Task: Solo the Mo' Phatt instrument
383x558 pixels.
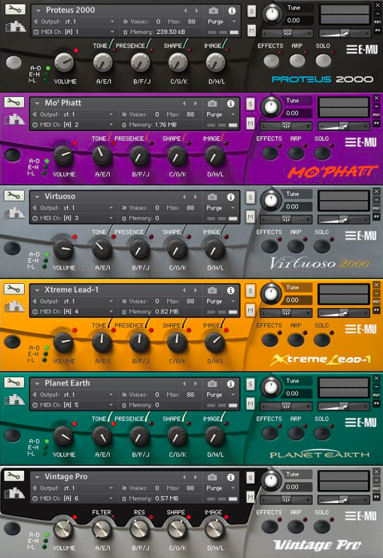Action: click(251, 104)
